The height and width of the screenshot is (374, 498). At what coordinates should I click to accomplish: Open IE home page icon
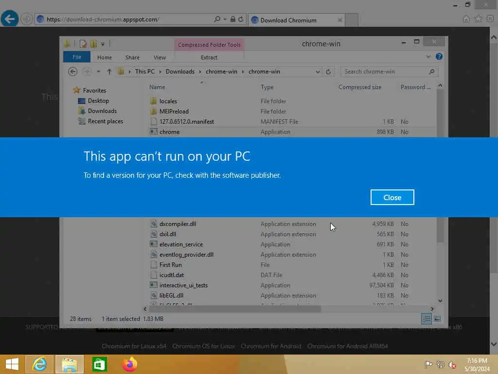click(x=466, y=19)
